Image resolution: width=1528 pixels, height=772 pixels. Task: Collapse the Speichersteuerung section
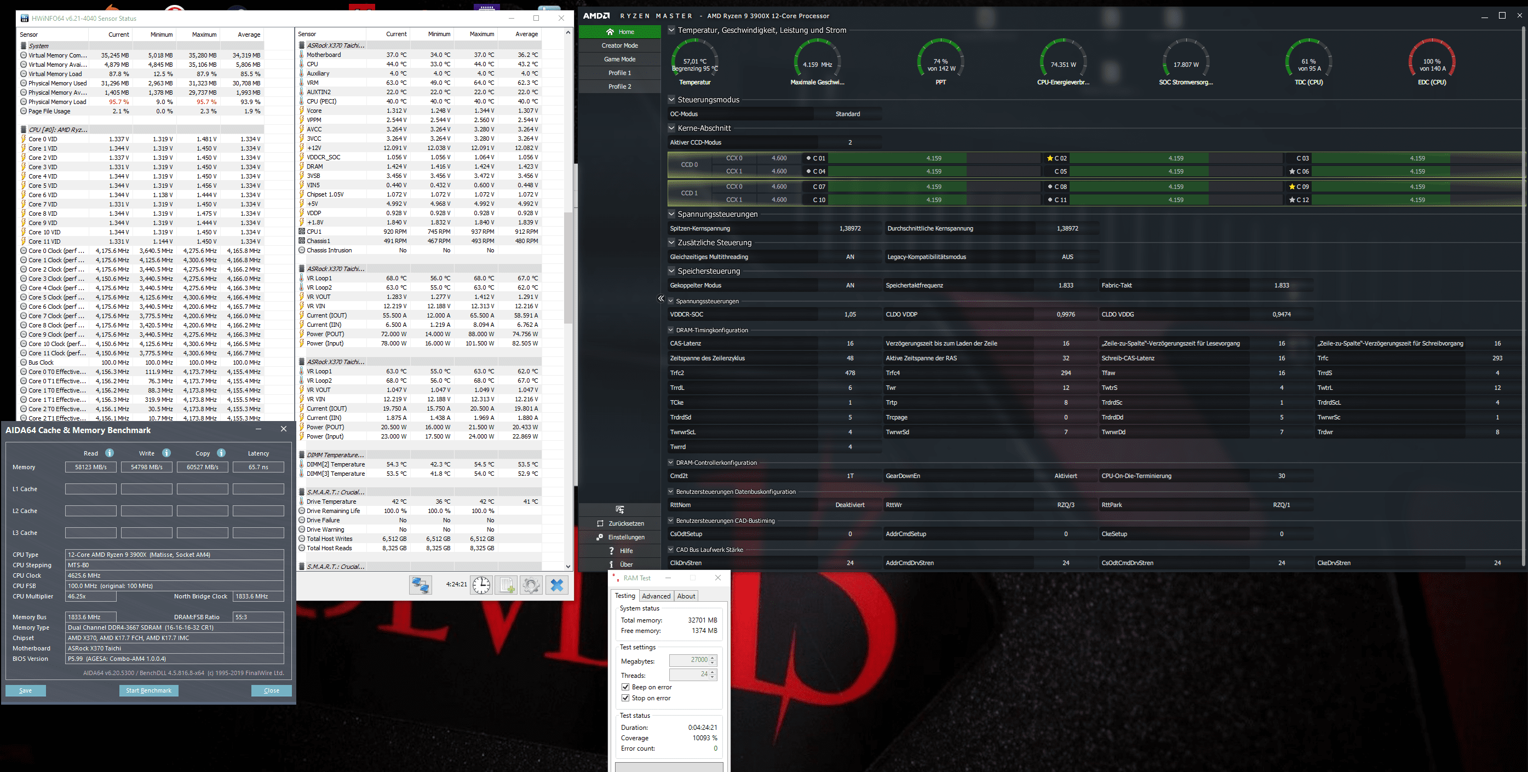pos(671,271)
